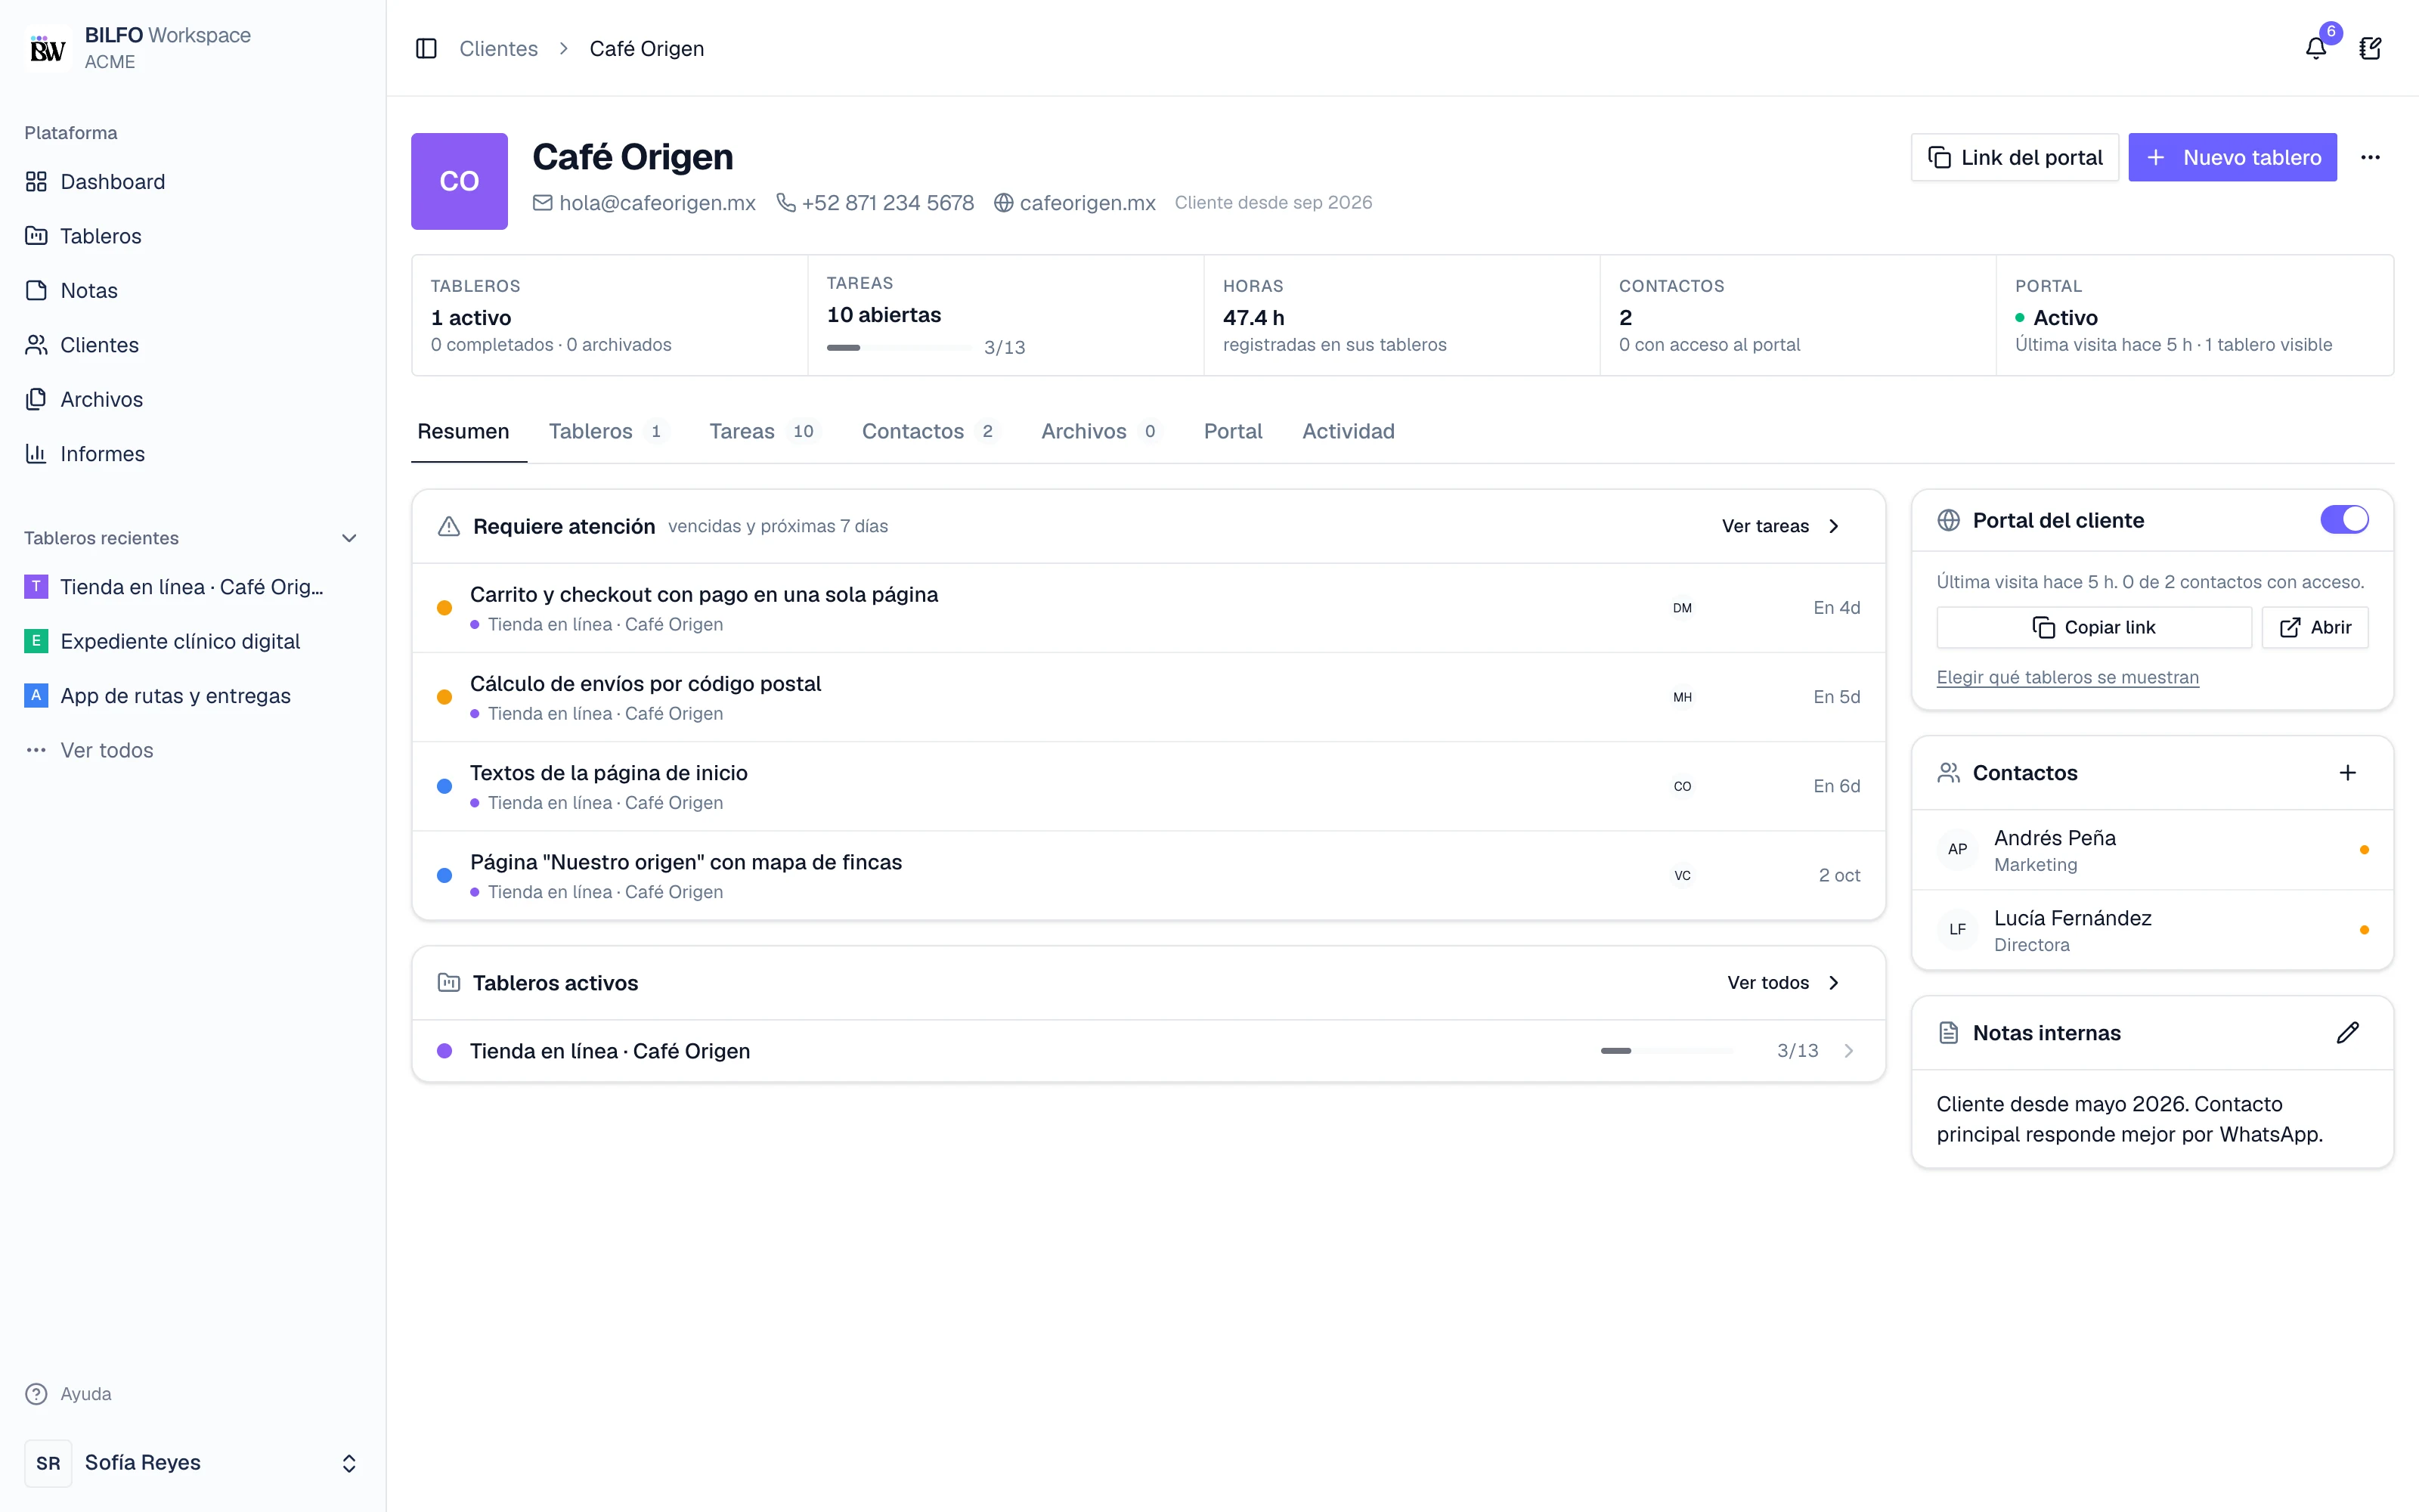
Task: Click Copiar link in the portal card
Action: pos(2093,627)
